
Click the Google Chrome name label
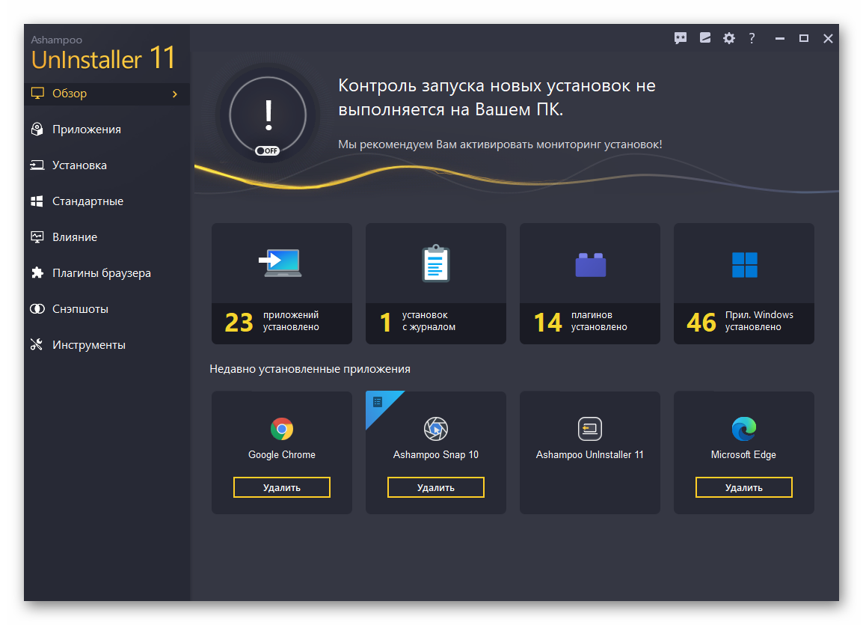click(x=282, y=455)
